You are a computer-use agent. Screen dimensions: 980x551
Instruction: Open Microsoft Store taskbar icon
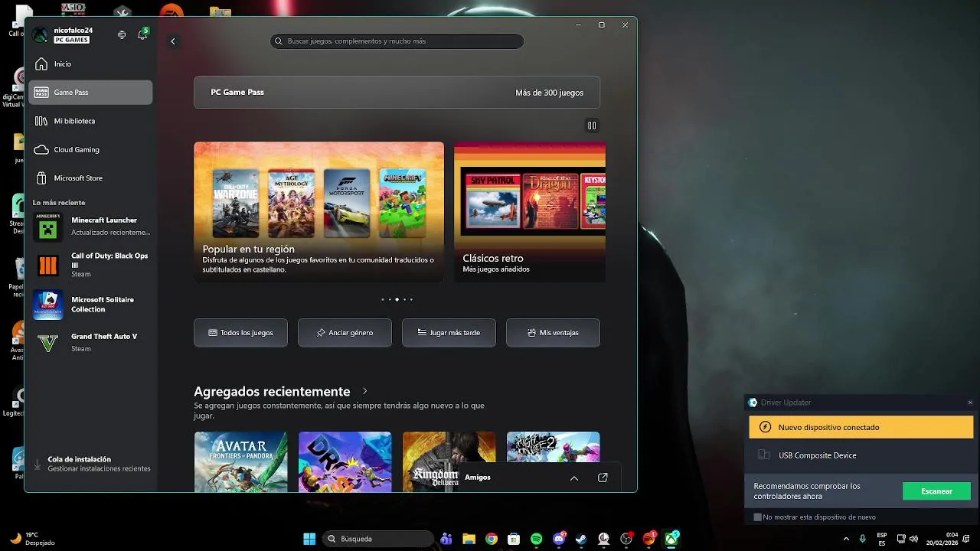pos(514,539)
